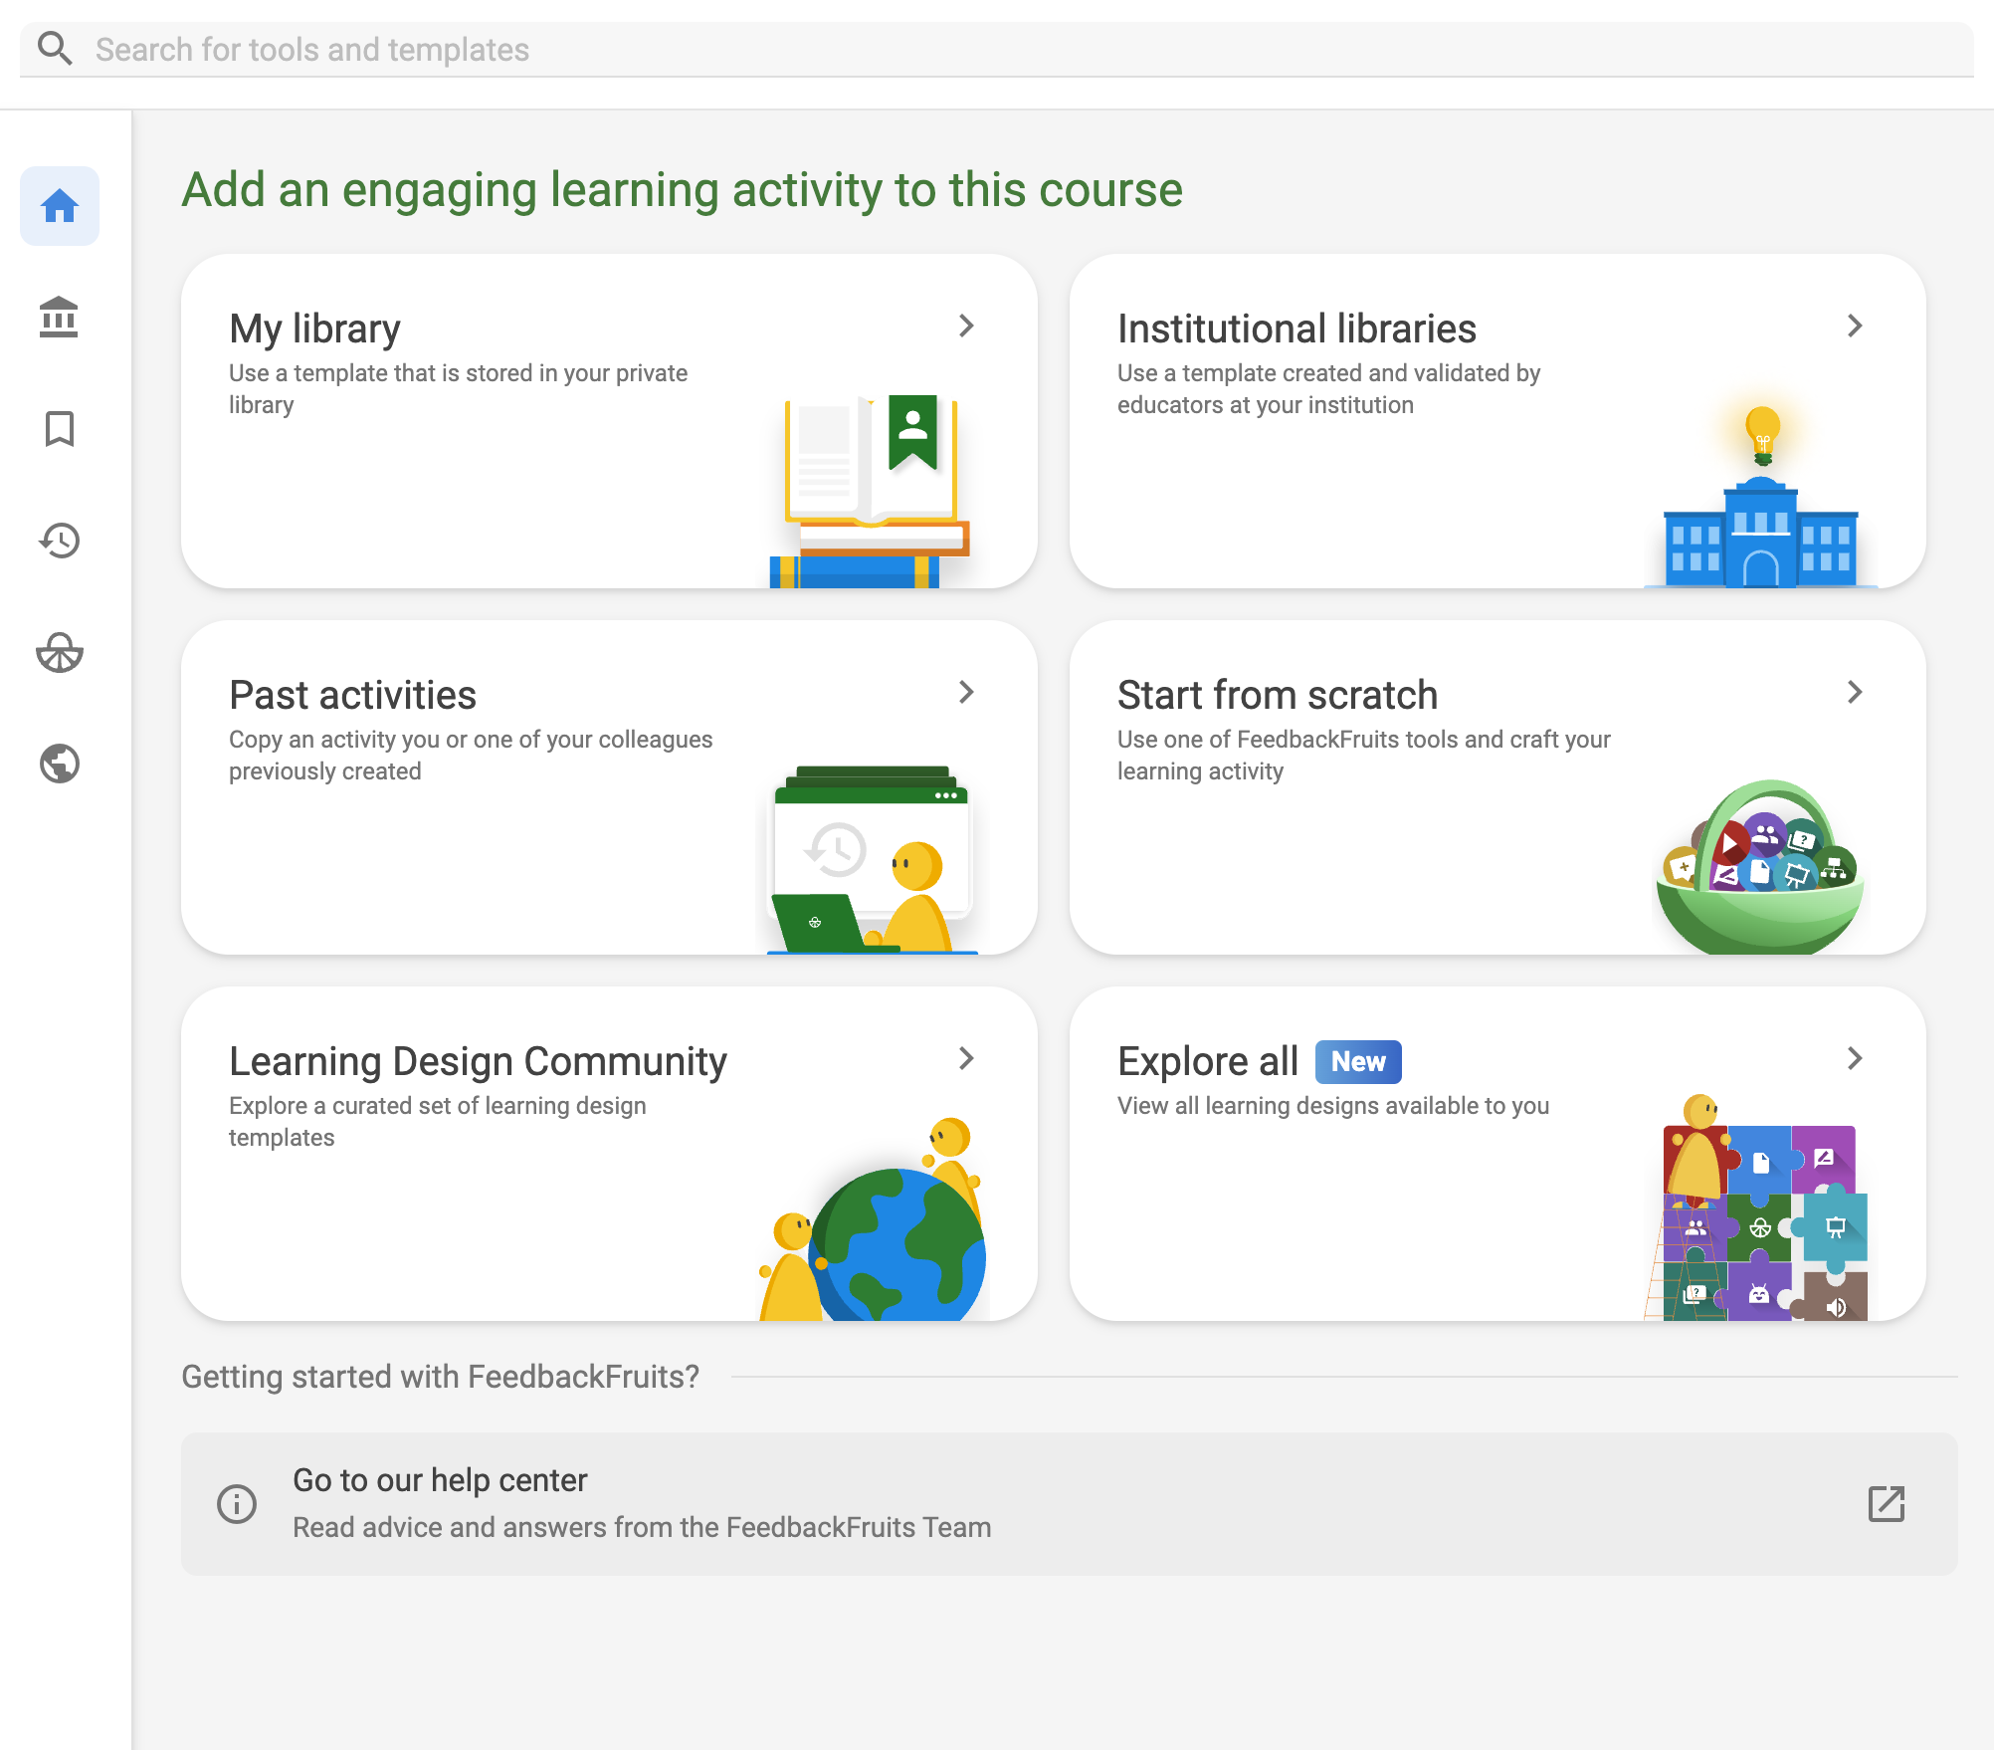The width and height of the screenshot is (1994, 1750).
Task: Click the external link icon in help center
Action: [x=1886, y=1504]
